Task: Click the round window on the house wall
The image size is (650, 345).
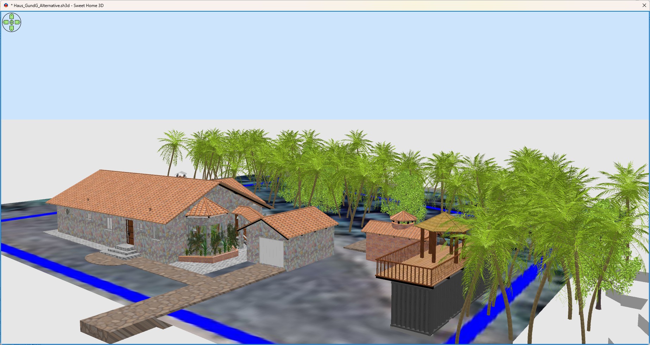Action: [x=67, y=211]
